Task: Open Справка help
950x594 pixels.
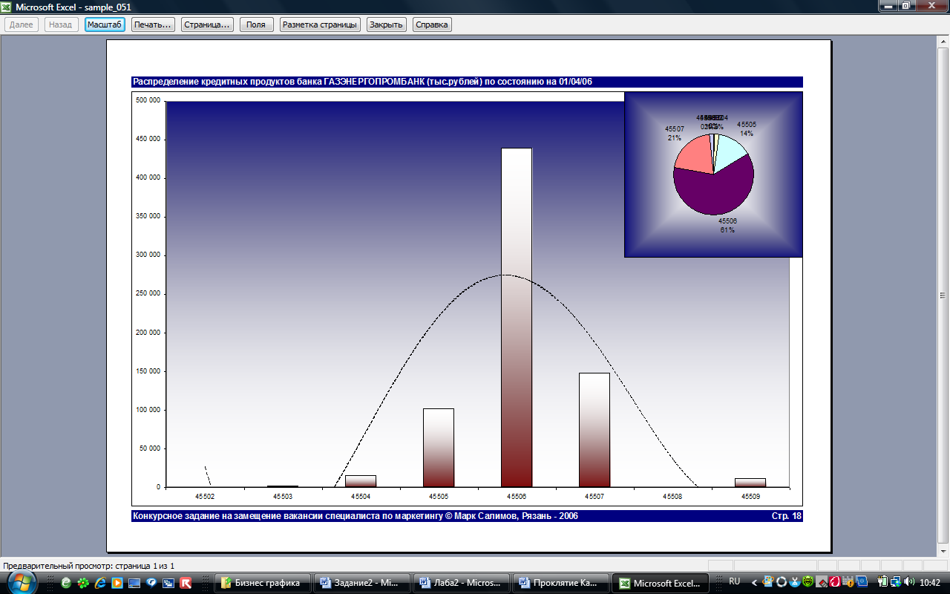Action: click(432, 25)
